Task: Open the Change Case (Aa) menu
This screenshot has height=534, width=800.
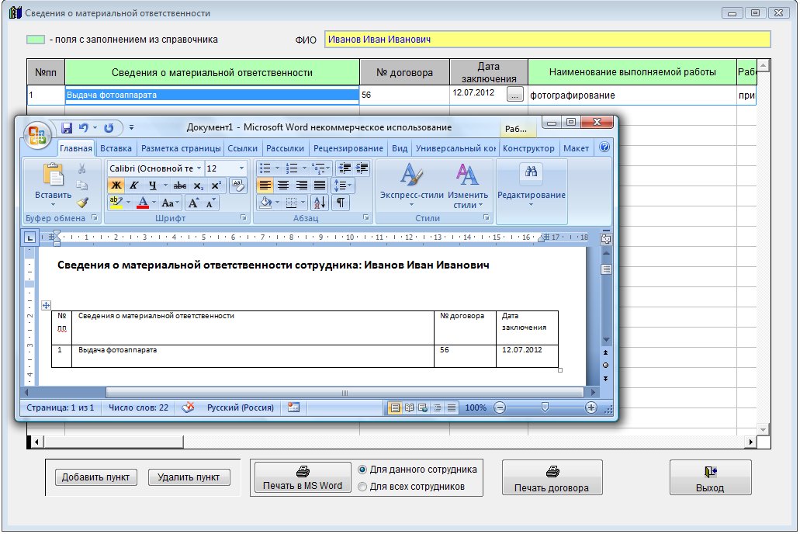Action: [170, 203]
